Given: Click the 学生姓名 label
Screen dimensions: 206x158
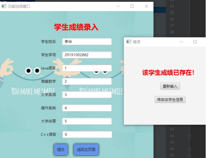Looking at the screenshot, I should (x=48, y=41).
